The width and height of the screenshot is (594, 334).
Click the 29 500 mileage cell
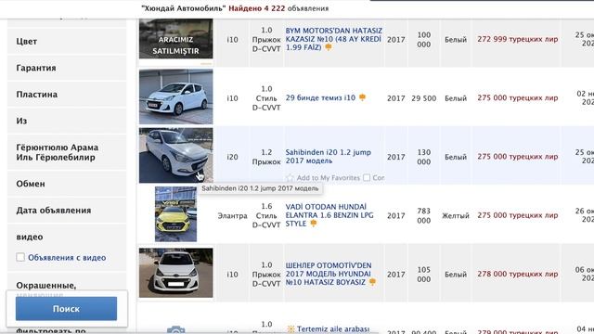[424, 98]
